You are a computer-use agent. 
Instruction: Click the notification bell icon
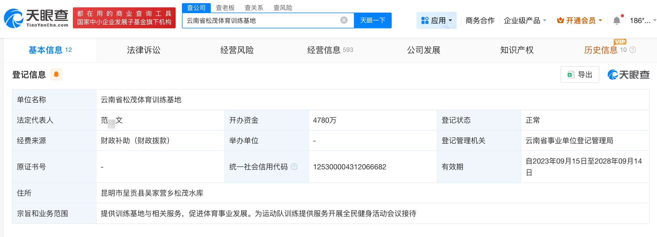[x=617, y=20]
